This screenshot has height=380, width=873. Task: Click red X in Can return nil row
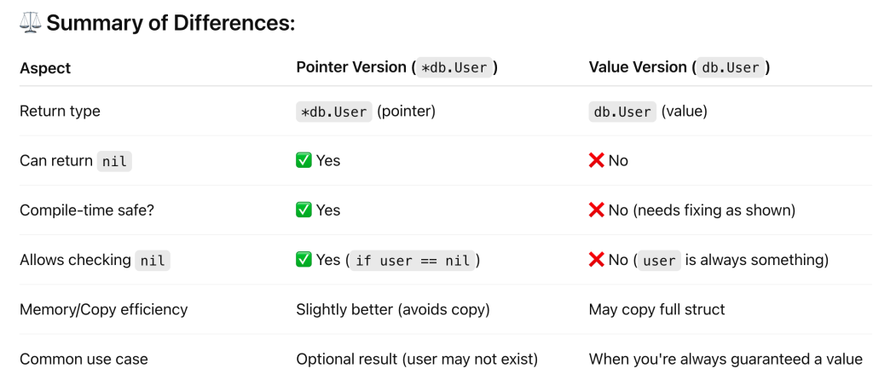pyautogui.click(x=597, y=160)
